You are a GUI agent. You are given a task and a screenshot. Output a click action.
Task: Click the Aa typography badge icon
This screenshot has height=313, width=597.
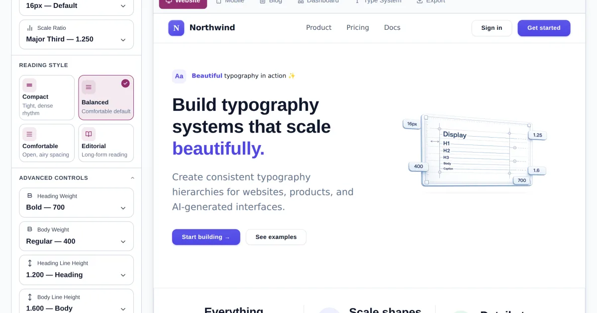point(179,76)
